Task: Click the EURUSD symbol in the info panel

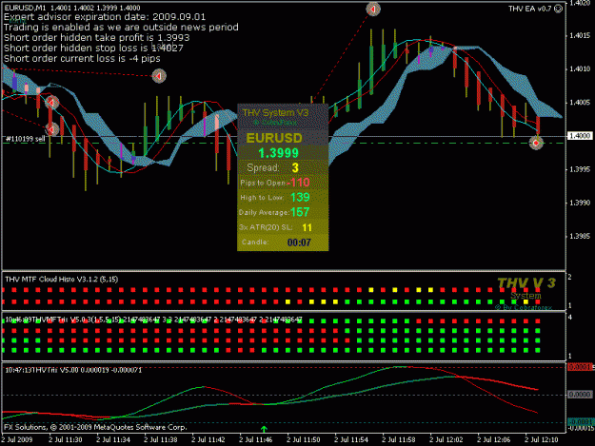Action: click(x=274, y=138)
